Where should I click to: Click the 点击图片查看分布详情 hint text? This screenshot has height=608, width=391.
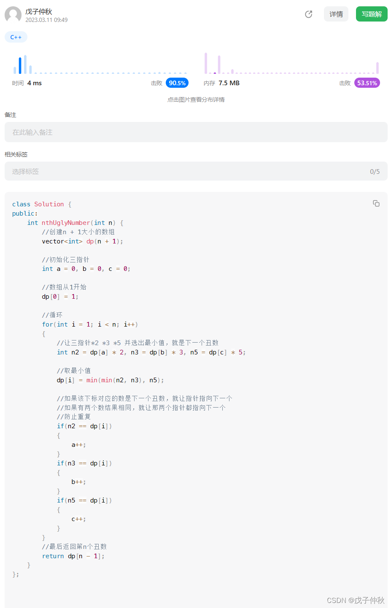(x=196, y=100)
